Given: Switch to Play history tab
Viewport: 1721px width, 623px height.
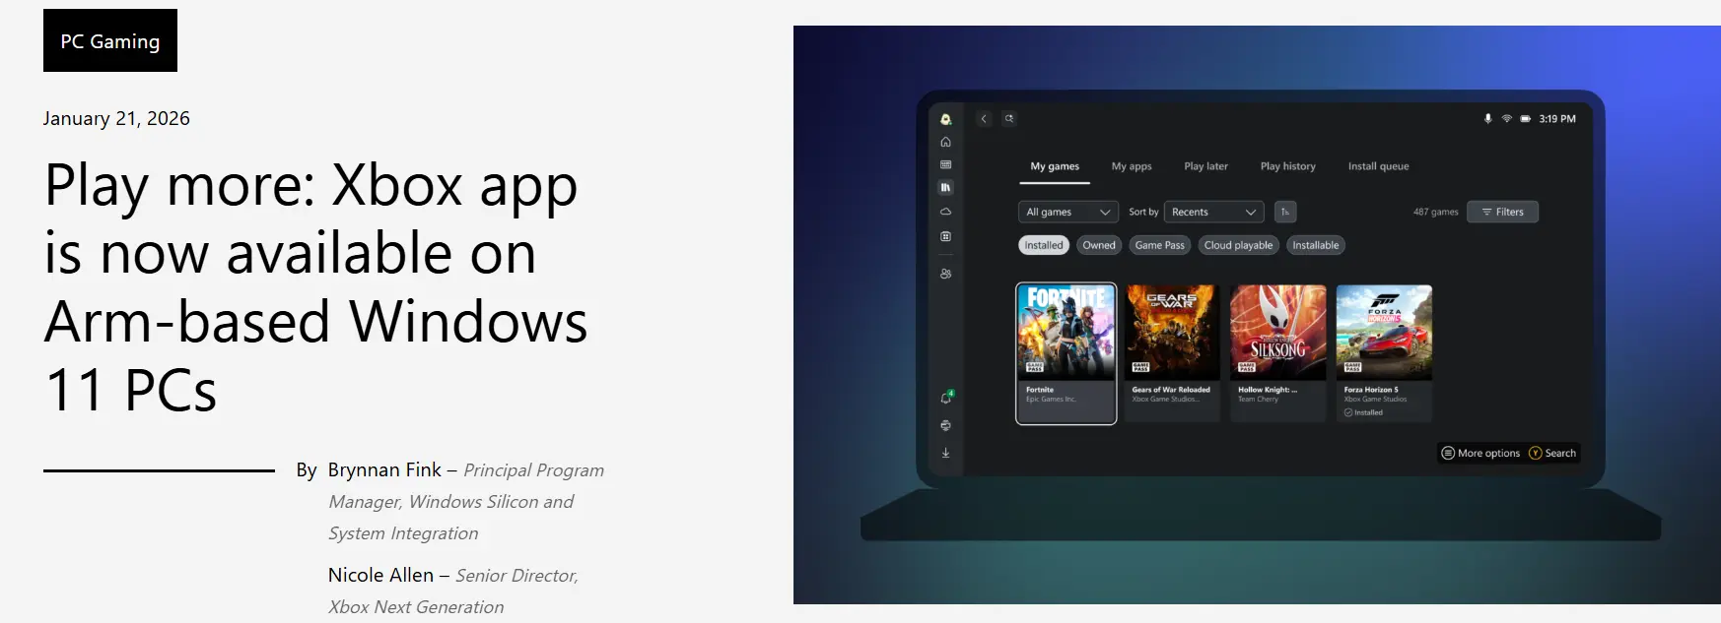Looking at the screenshot, I should tap(1287, 166).
